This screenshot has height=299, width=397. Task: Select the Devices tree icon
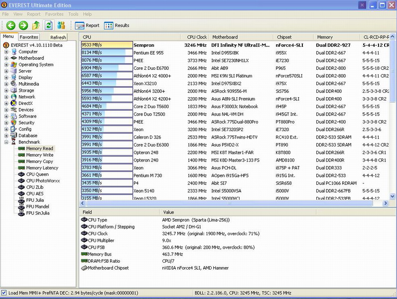pyautogui.click(x=14, y=110)
